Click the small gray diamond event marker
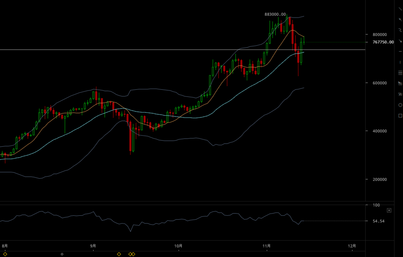403x257 pixels. pos(62,254)
